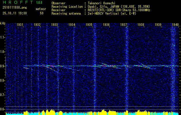This screenshot has height=115, width=181.
Task: Click the 0.6 kHz frequency axis label
Action: pos(2,109)
